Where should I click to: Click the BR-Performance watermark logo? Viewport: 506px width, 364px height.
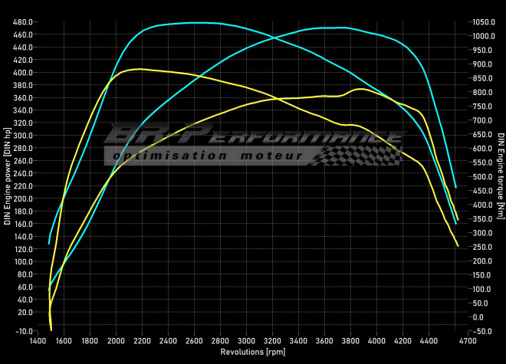[x=253, y=138]
